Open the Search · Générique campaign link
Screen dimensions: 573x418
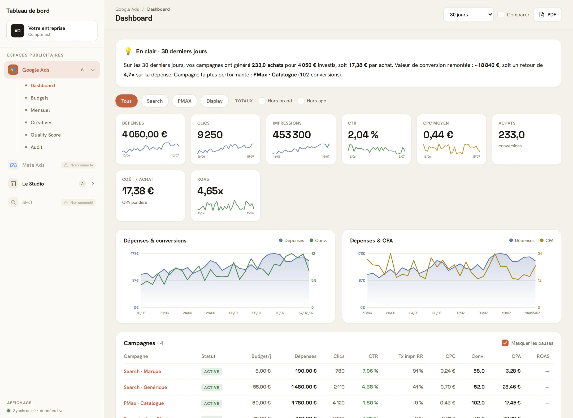[145, 387]
